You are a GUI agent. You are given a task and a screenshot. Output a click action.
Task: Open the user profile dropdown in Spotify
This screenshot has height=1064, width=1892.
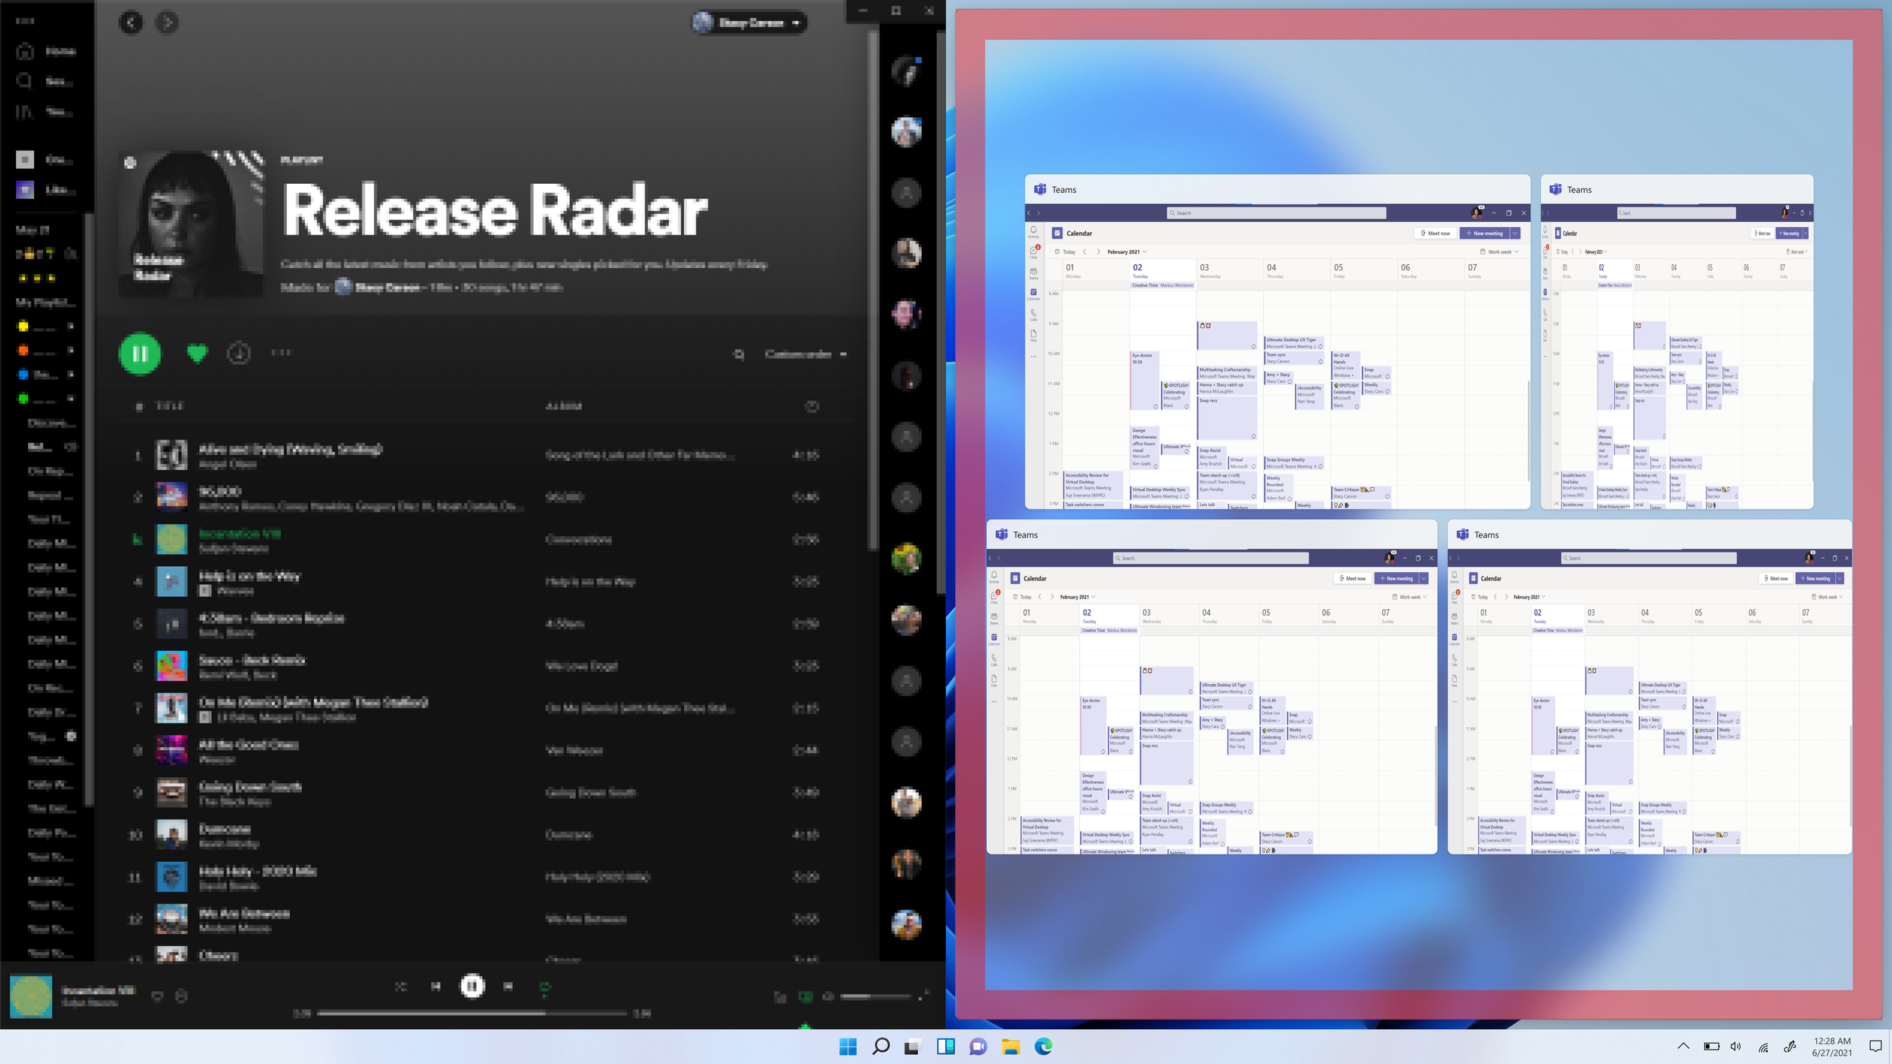click(x=749, y=23)
